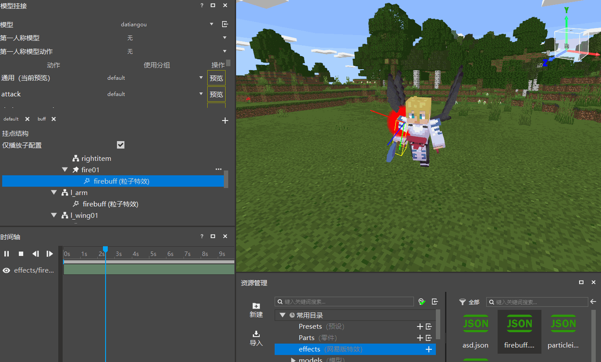Hide the effects/fire... track with eye icon
Screen dimensions: 601x362
(x=6, y=270)
